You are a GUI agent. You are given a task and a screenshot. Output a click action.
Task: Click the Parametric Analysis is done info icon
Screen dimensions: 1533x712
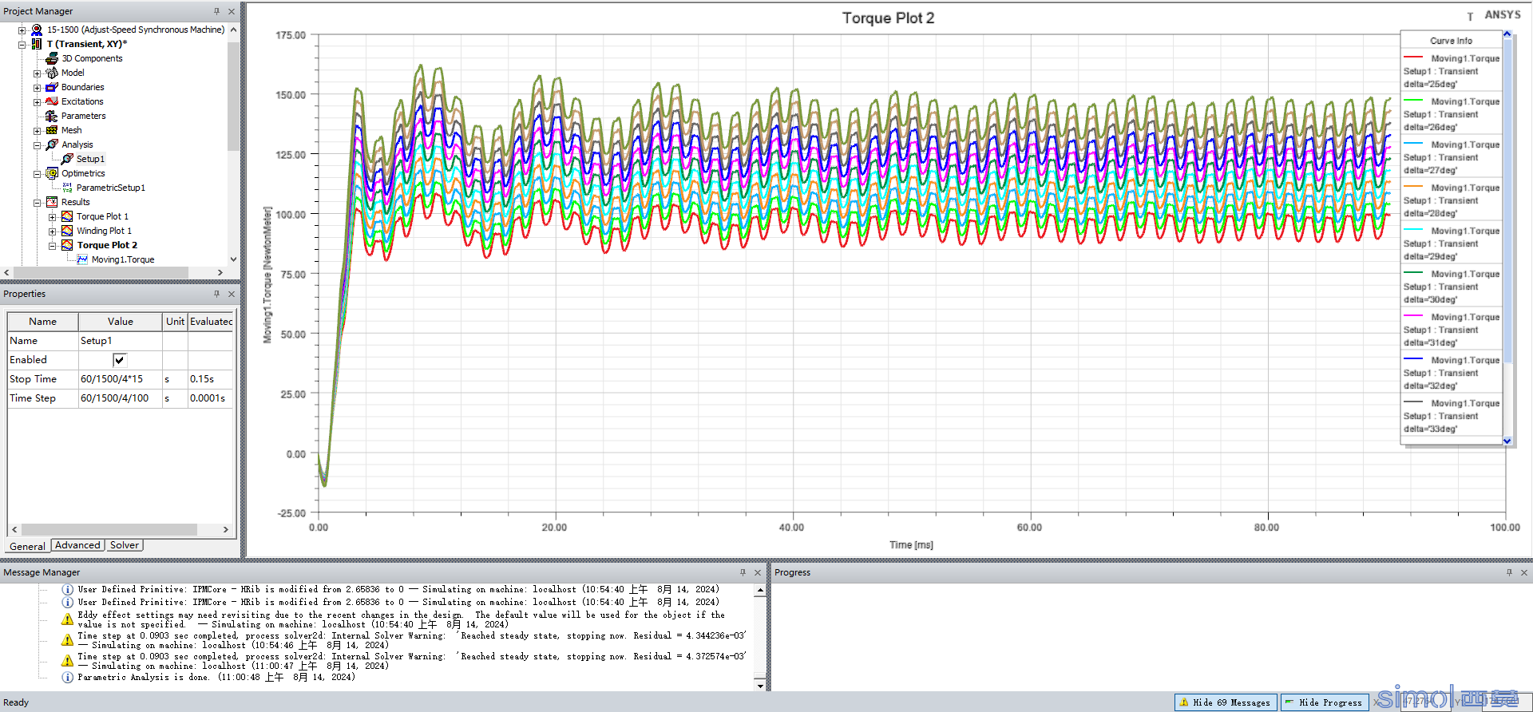coord(68,677)
